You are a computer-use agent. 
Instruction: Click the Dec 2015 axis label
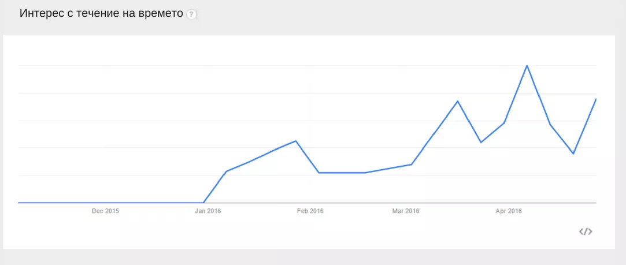105,211
